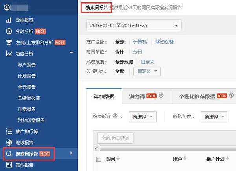Viewport: 236px width, 171px height.
Task: Choose 分日 time unit
Action: tap(137, 52)
